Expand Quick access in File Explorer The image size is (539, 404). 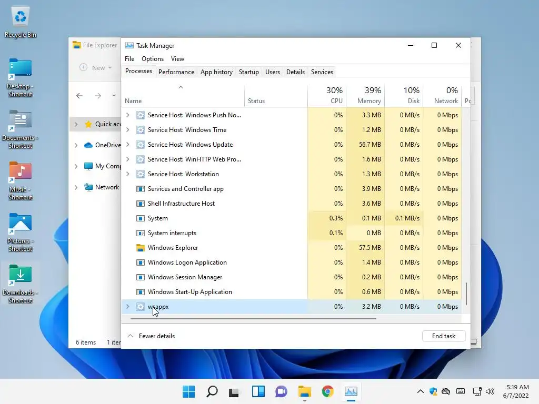click(76, 124)
